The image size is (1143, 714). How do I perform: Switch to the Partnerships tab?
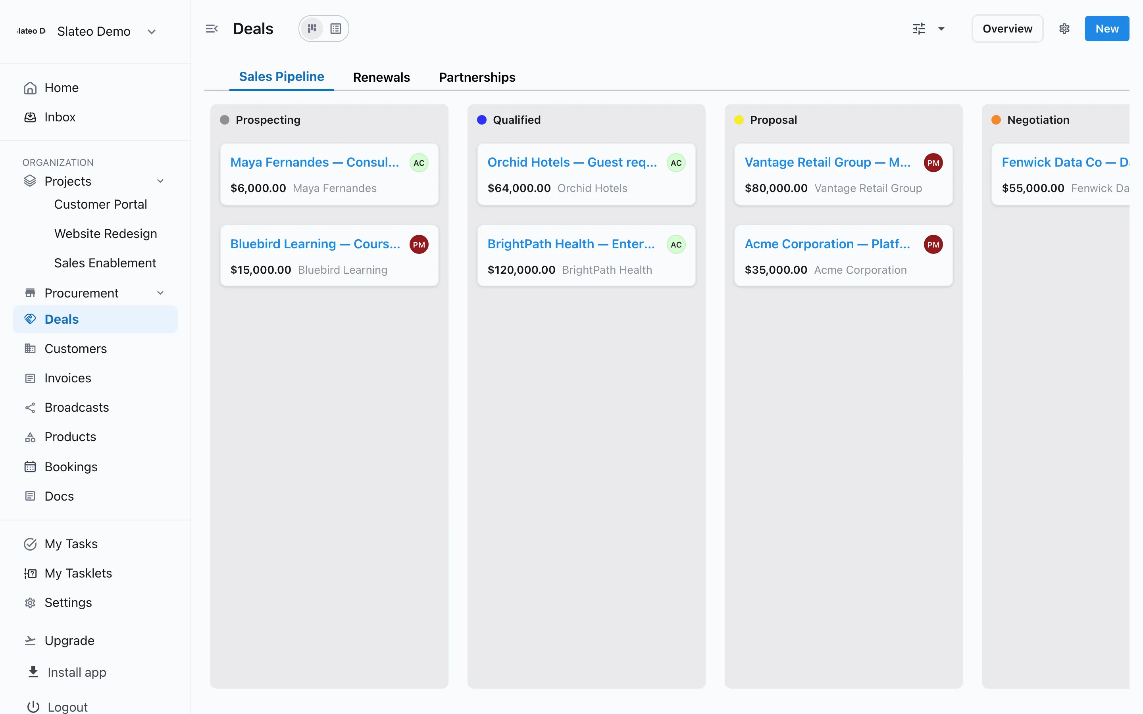pos(477,77)
